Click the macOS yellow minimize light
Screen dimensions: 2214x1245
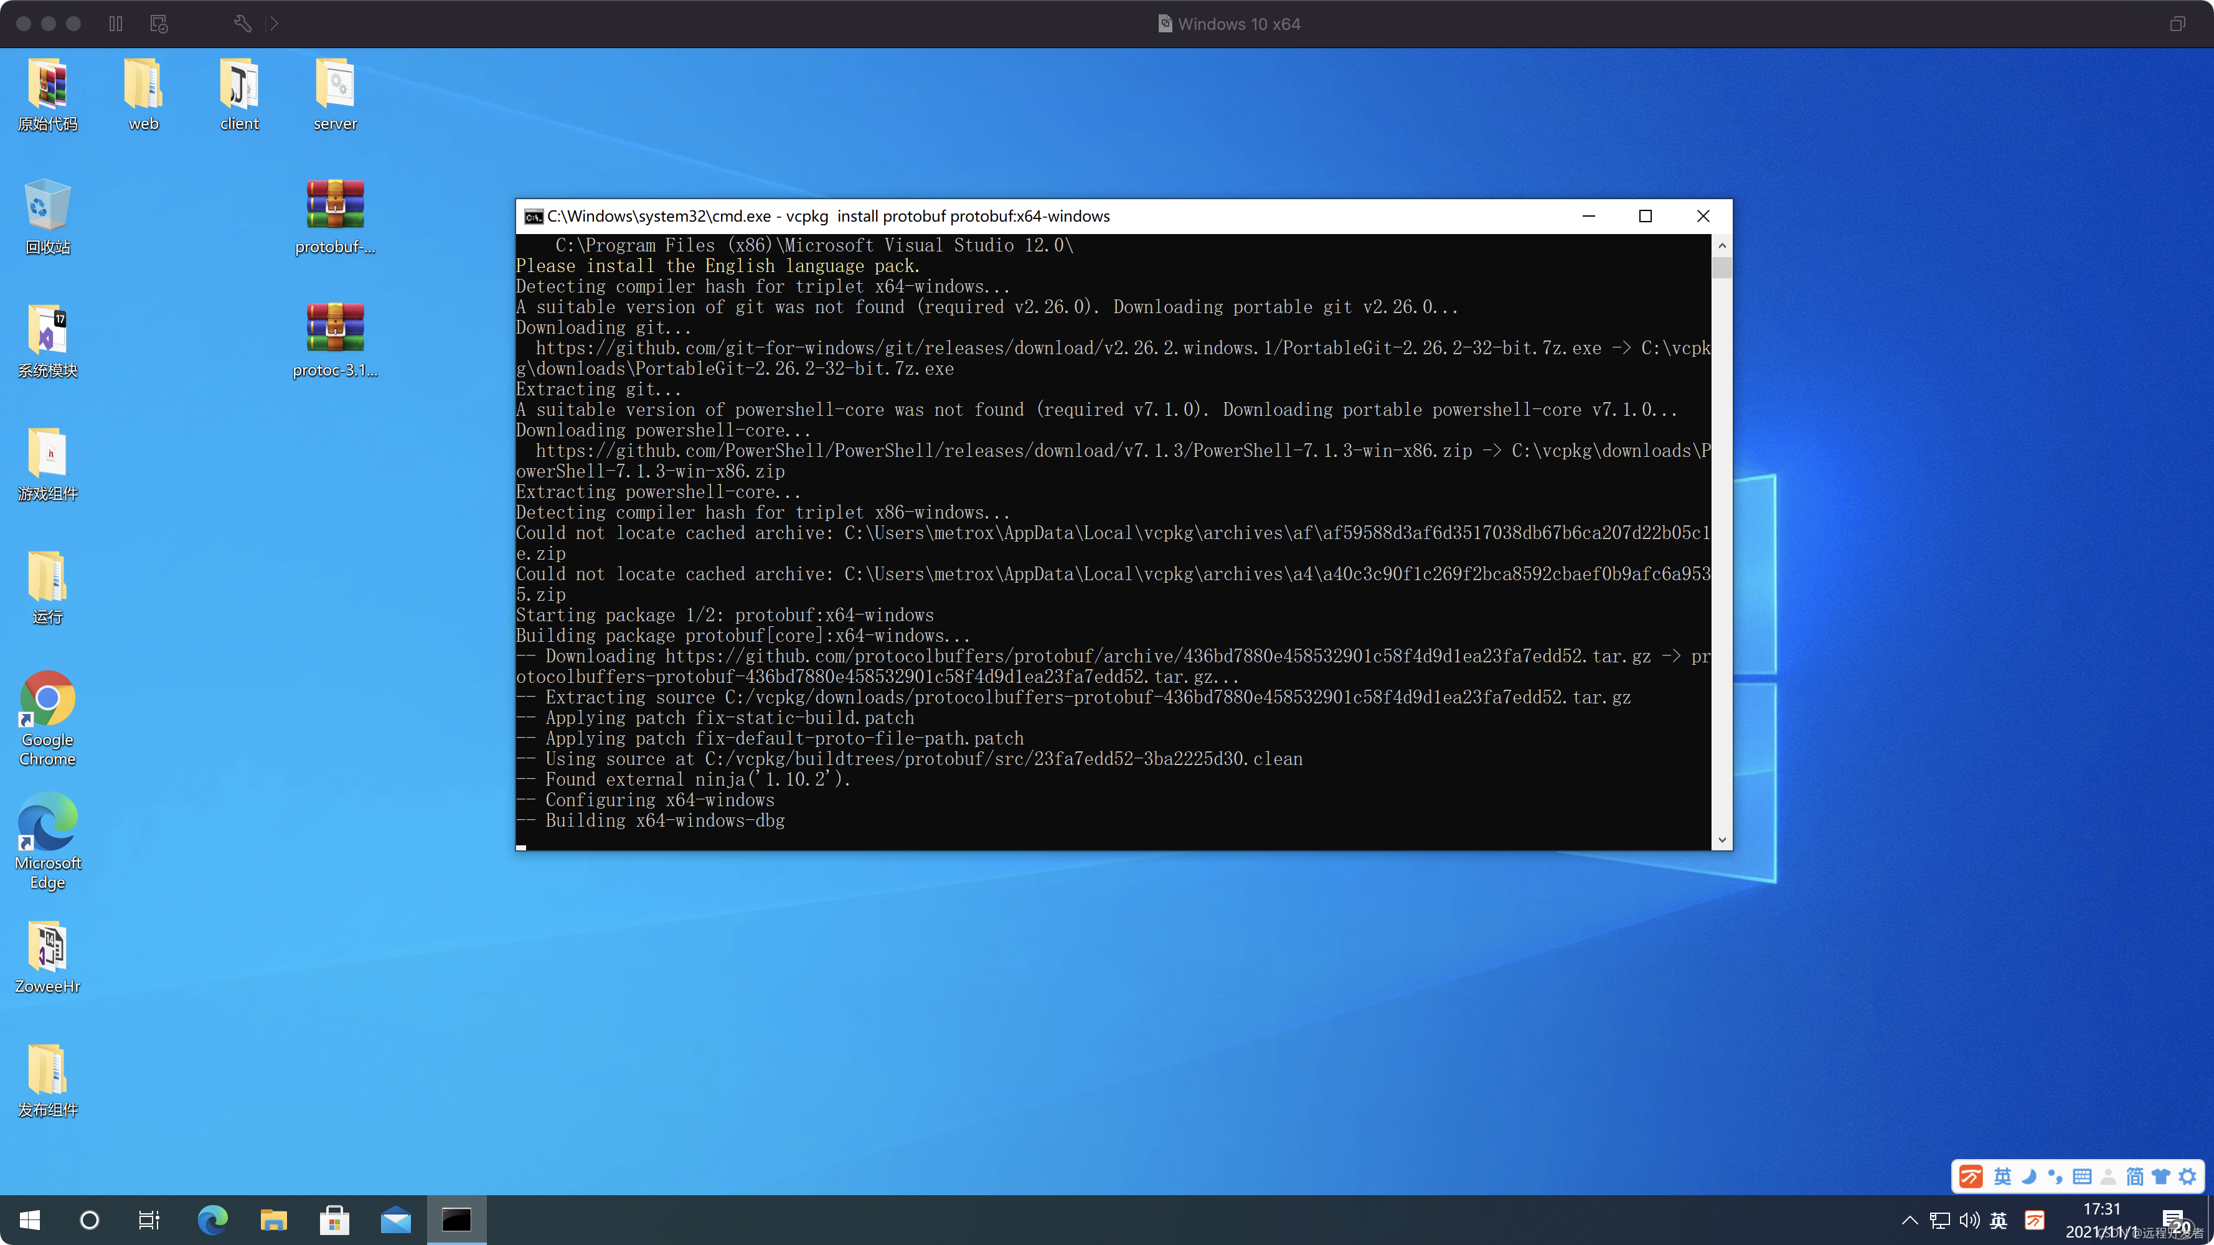pos(49,24)
